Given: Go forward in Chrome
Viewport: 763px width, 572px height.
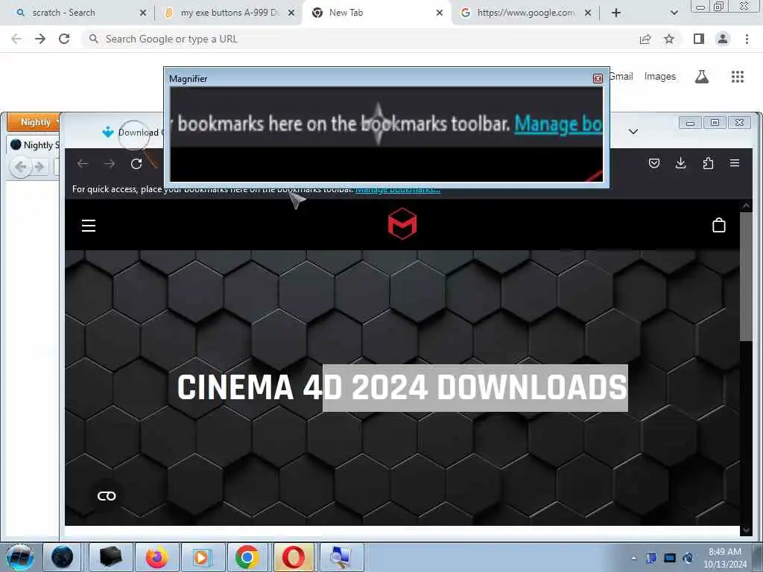Looking at the screenshot, I should (x=40, y=39).
